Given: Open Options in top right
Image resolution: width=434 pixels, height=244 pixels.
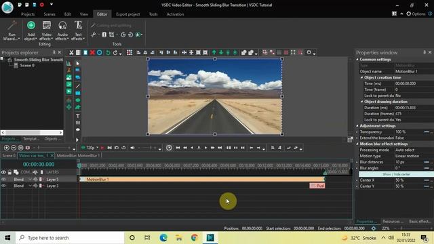Looking at the screenshot, I should [x=416, y=14].
